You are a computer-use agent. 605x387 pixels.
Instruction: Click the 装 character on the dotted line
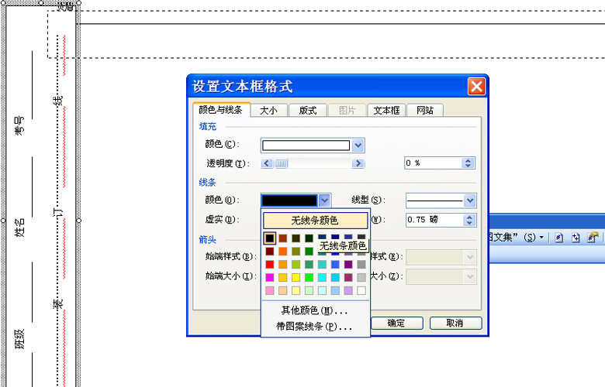57,304
